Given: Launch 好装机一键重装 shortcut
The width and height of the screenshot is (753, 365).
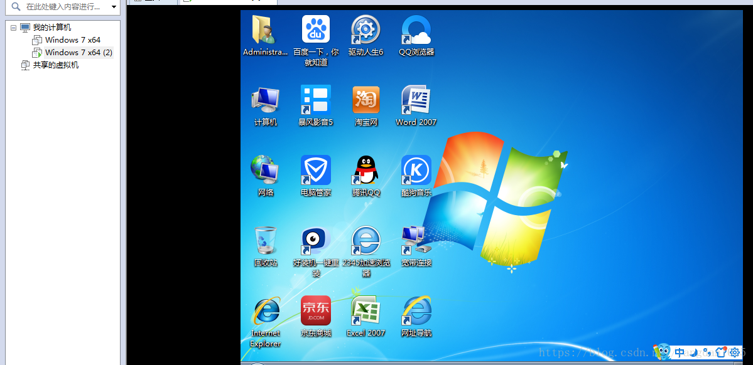Looking at the screenshot, I should pos(315,240).
